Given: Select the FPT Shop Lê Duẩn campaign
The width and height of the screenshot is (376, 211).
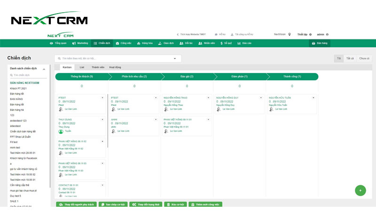Looking at the screenshot, I should tap(20, 137).
